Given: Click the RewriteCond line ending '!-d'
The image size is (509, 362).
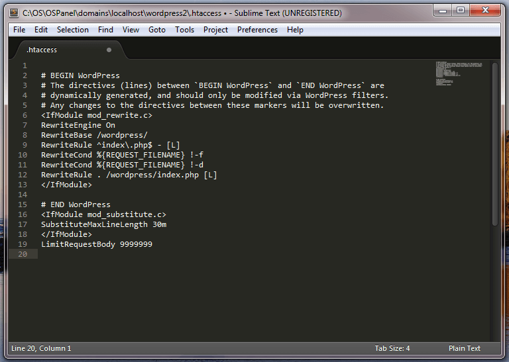Looking at the screenshot, I should coord(123,165).
